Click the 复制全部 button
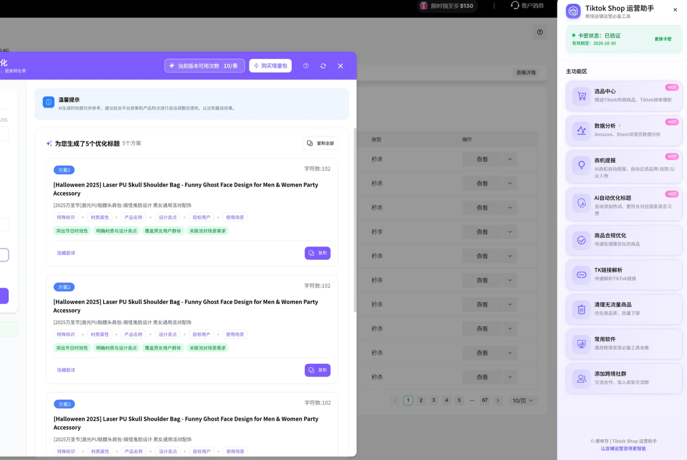 [x=320, y=143]
